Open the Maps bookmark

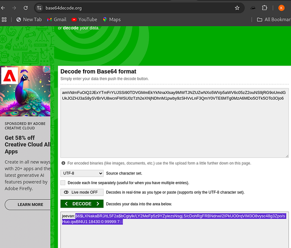point(111,20)
